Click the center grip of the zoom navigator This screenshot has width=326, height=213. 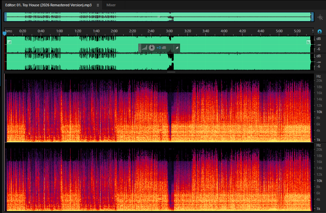point(159,17)
